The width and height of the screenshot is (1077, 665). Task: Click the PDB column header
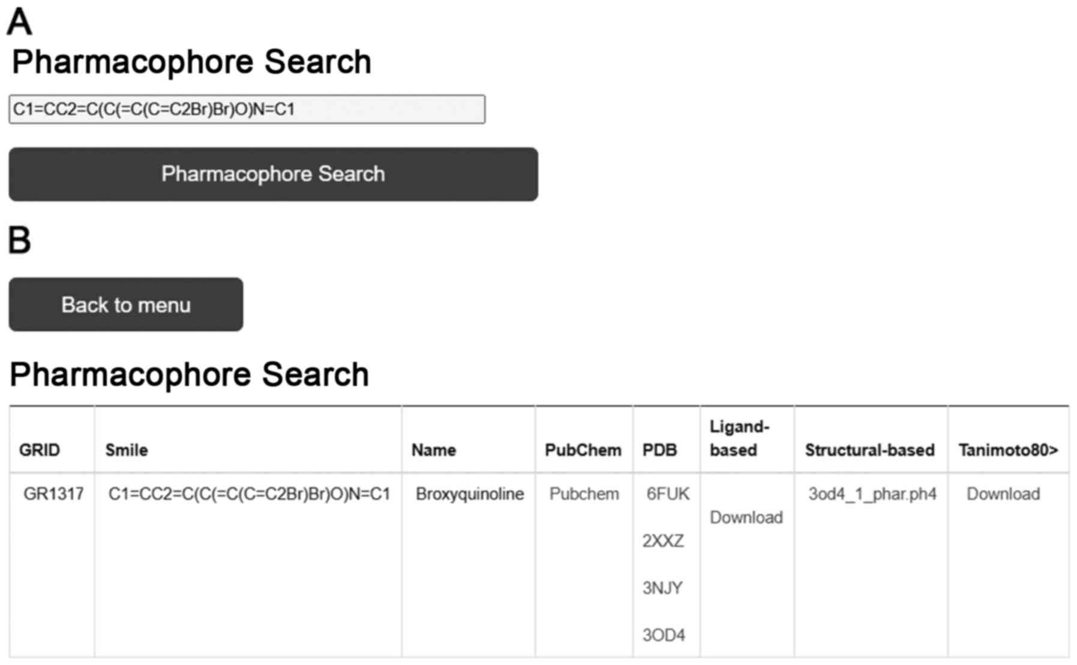click(x=659, y=450)
